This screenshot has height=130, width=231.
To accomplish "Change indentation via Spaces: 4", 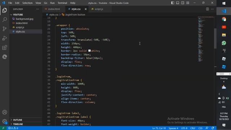I will click(173, 128).
